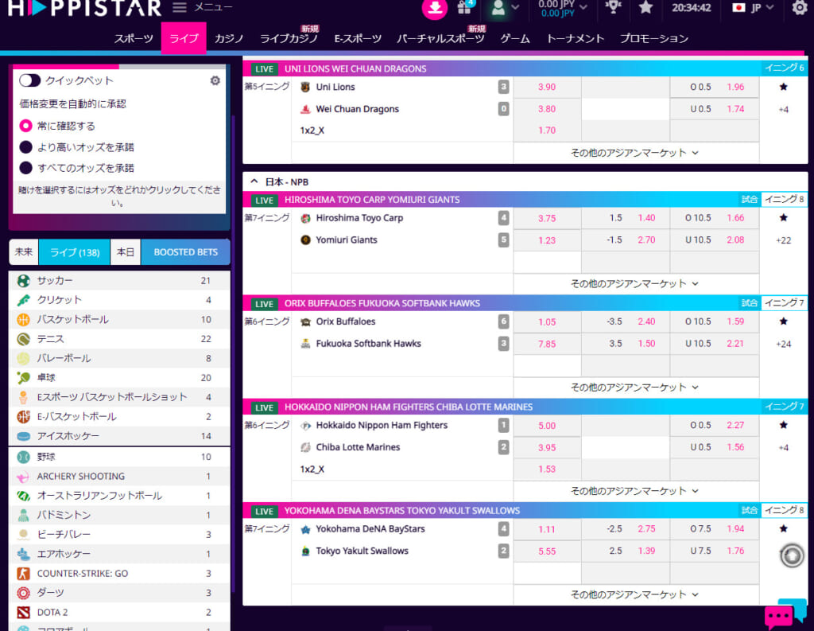
Task: Open the バーチャルスポーツ navigation tab
Action: click(440, 38)
